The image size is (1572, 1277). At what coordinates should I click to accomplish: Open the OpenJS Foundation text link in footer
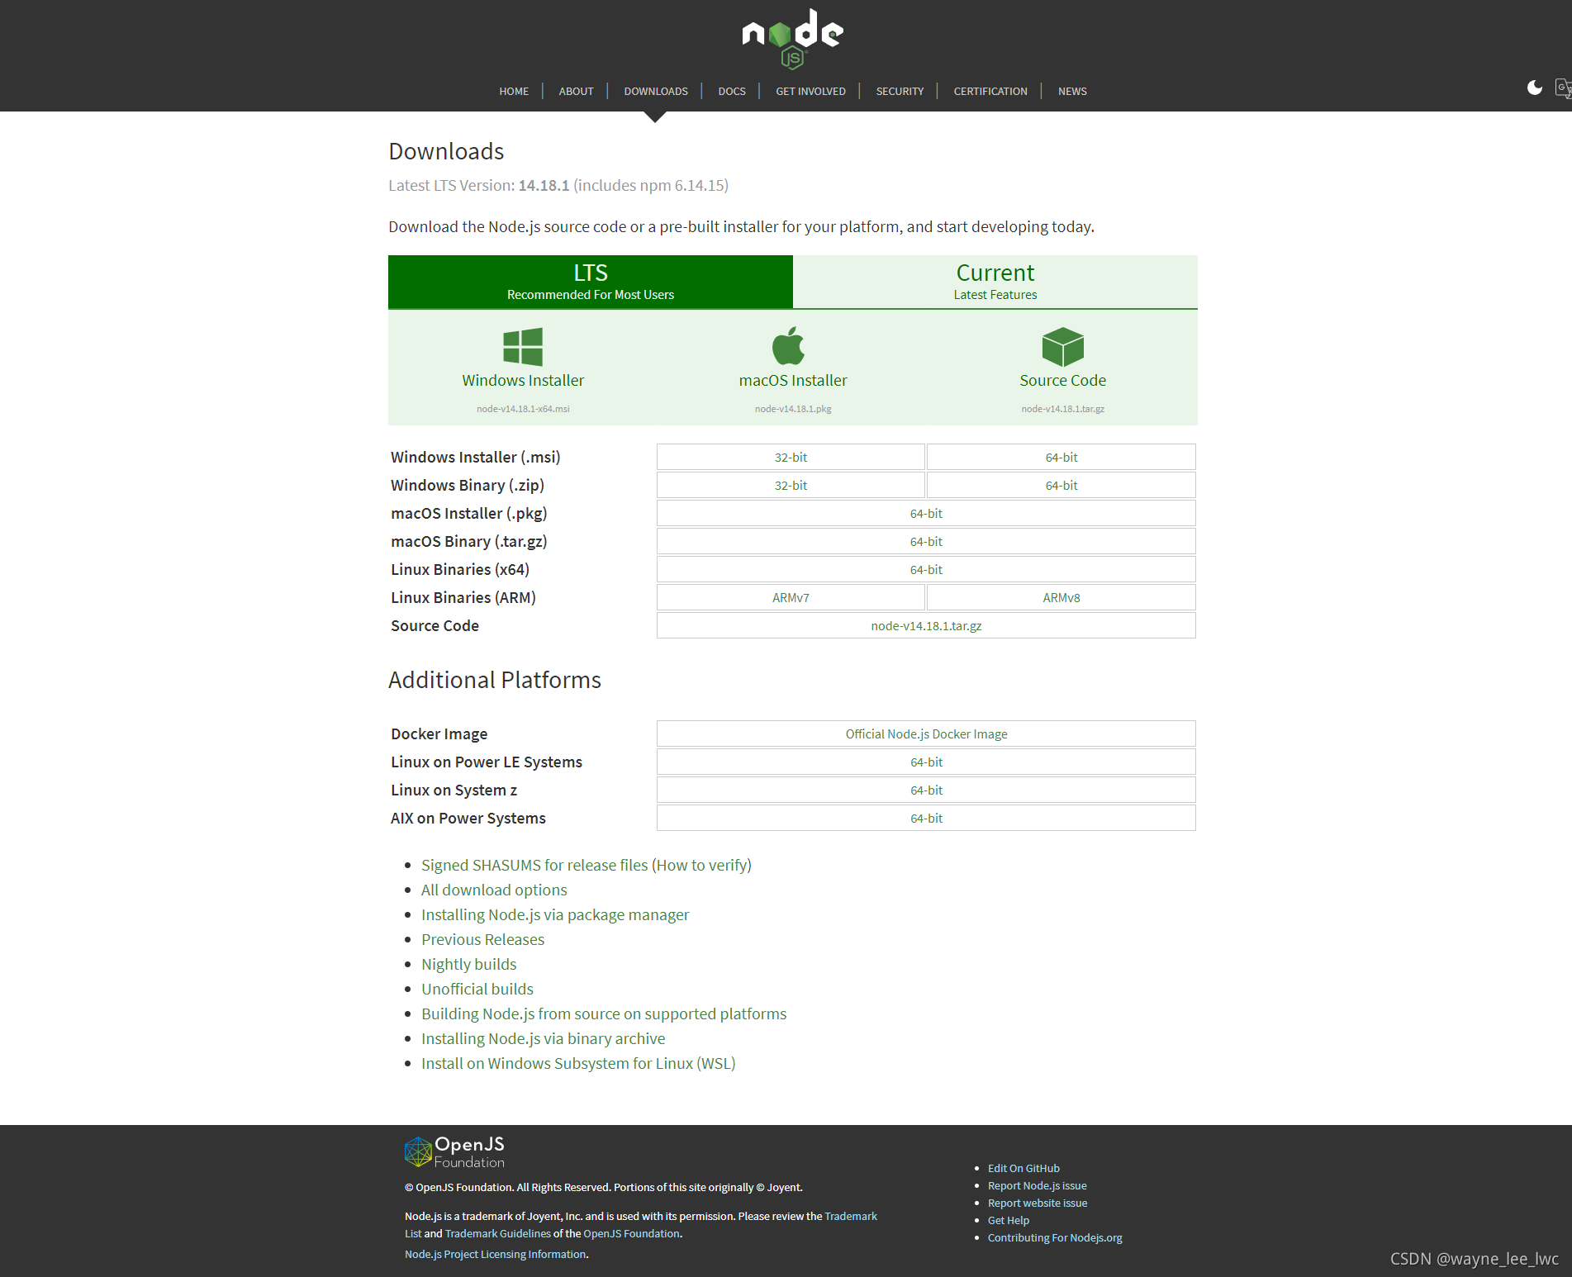(x=631, y=1233)
